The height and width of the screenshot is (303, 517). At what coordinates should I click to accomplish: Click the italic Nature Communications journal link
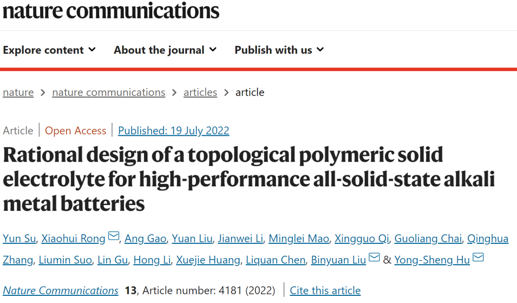point(61,291)
